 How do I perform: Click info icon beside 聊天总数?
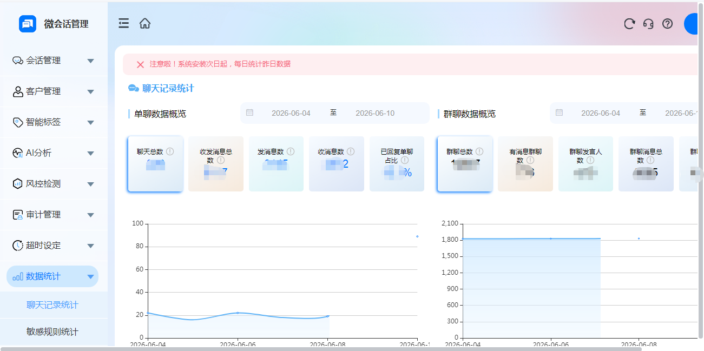(170, 151)
